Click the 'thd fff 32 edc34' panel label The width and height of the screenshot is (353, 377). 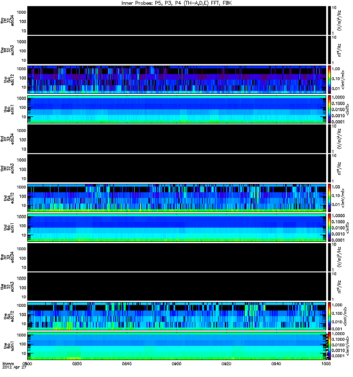(x=7, y=139)
